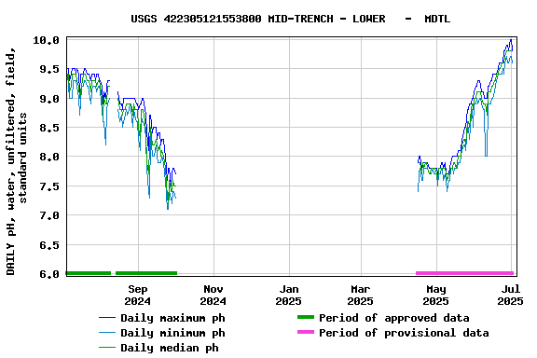Click the y-axis value 8.0

(49, 157)
